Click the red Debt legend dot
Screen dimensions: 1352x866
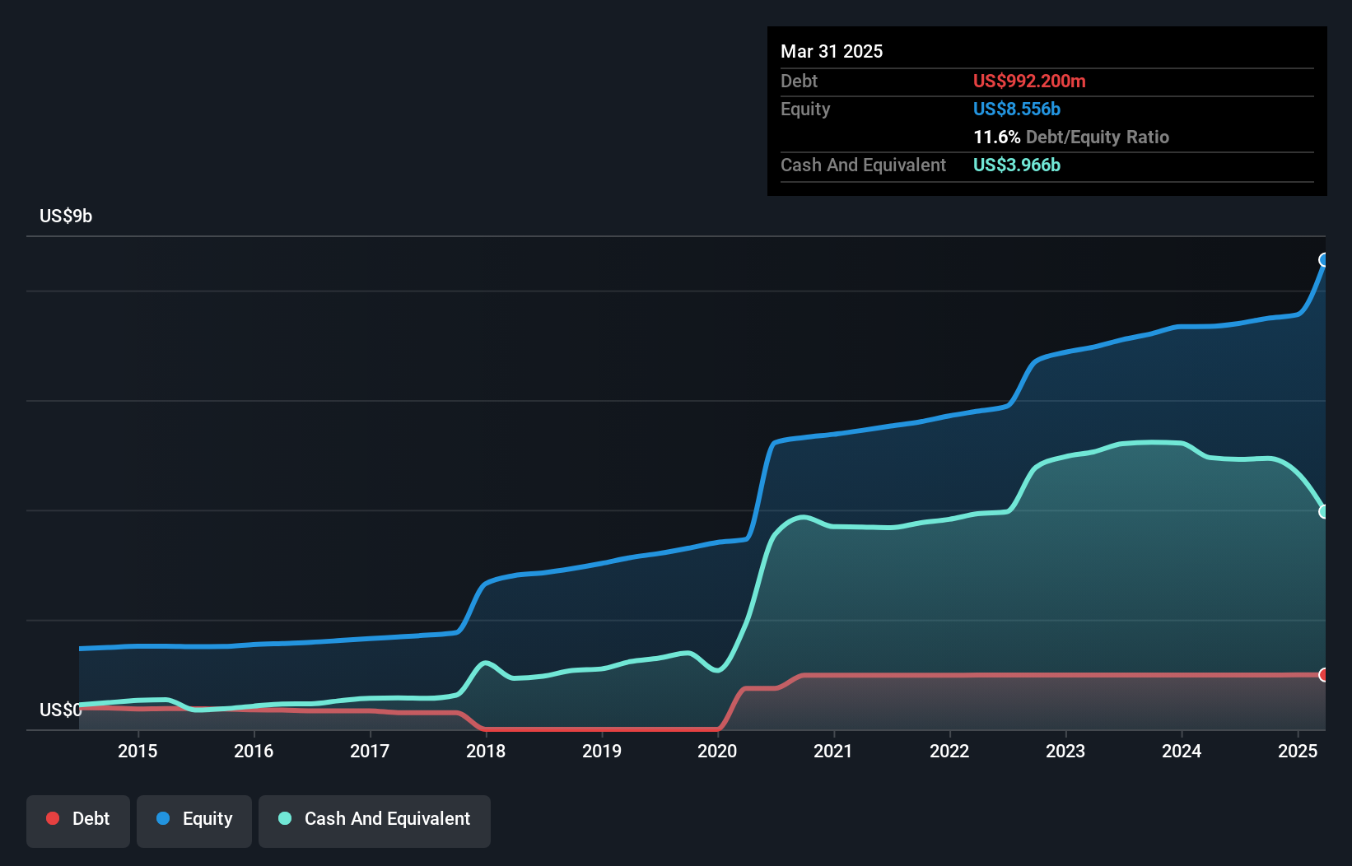[53, 818]
